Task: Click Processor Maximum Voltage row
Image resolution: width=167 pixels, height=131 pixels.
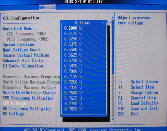Action: coord(29,87)
